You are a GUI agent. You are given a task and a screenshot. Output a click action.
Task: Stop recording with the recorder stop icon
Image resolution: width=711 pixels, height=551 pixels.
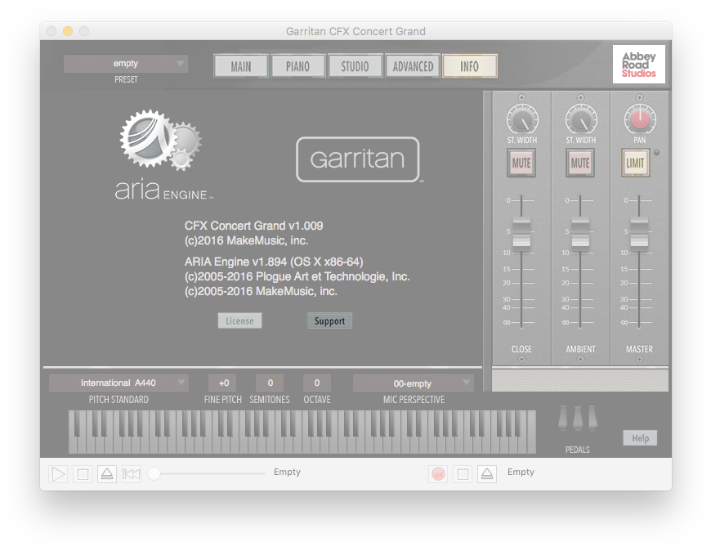[463, 474]
